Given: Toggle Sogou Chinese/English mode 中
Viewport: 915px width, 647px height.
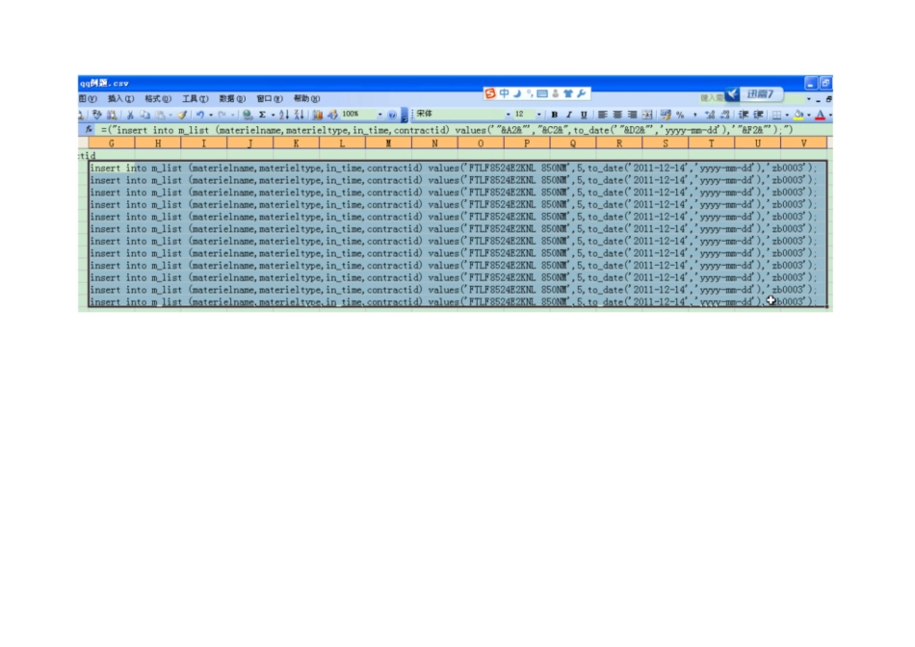Looking at the screenshot, I should click(504, 93).
